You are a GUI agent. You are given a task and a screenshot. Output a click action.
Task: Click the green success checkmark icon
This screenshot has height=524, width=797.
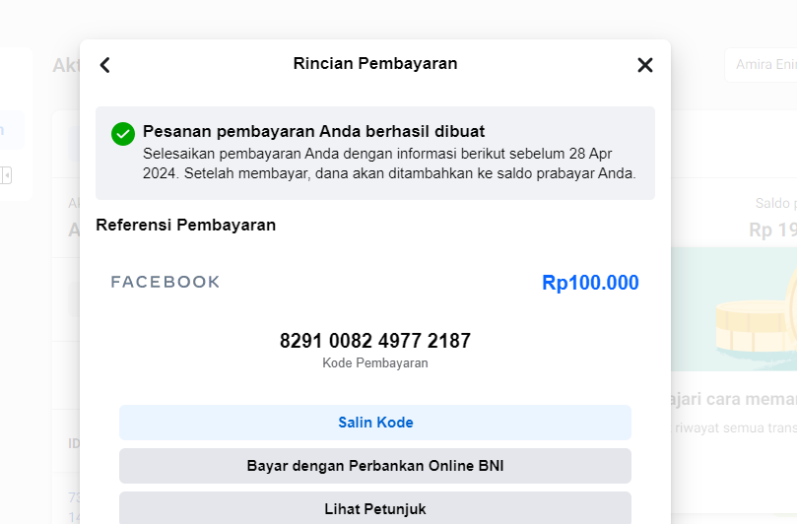pos(123,133)
